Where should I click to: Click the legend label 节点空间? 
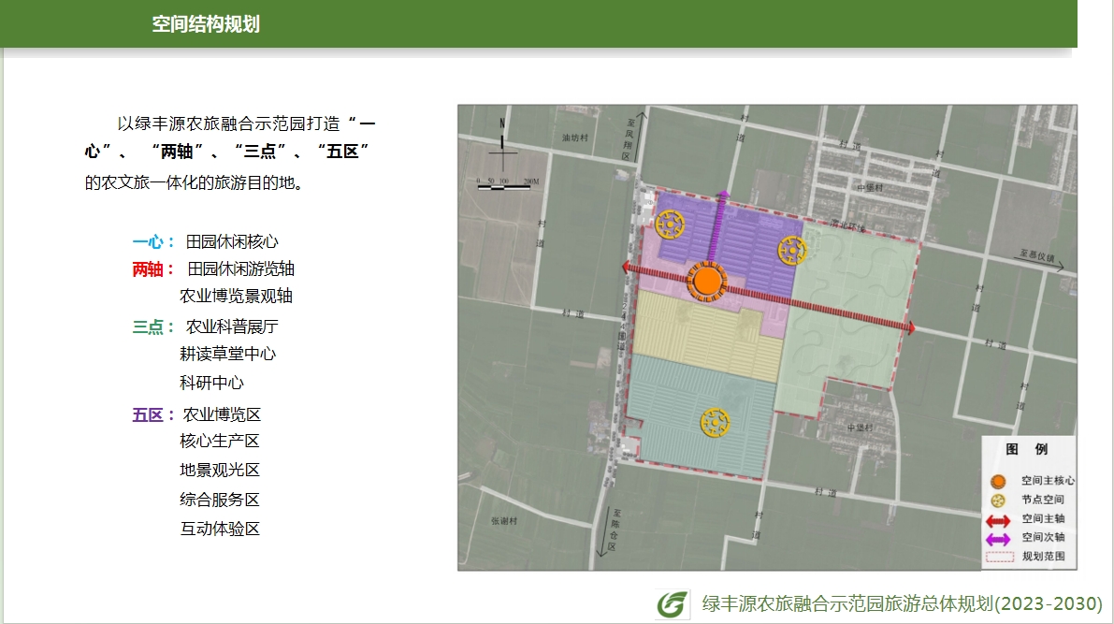[x=1043, y=501]
